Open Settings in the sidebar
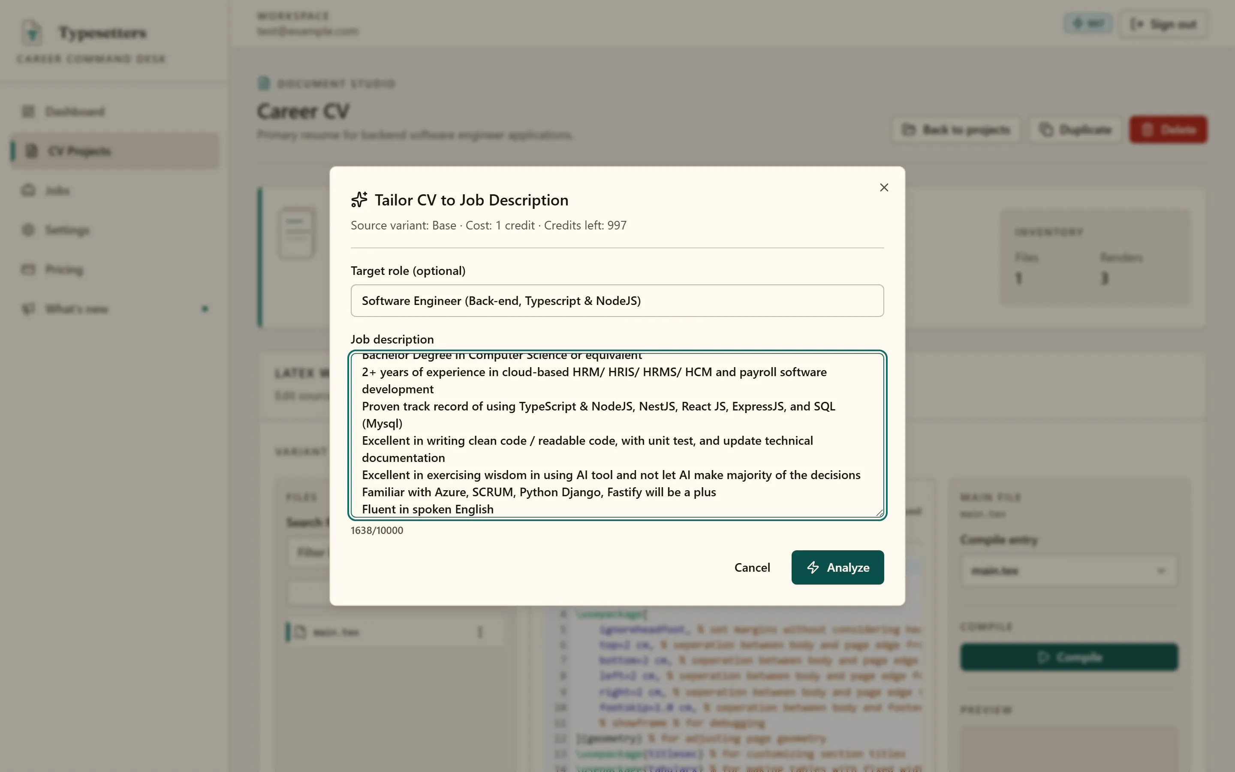Screen dimensions: 1235x772 (x=115, y=230)
